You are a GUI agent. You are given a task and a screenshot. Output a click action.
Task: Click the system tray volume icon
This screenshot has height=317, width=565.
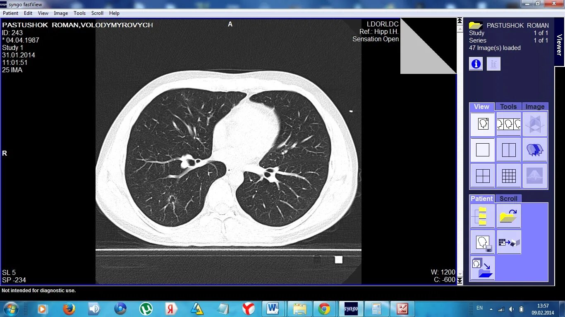click(x=512, y=309)
